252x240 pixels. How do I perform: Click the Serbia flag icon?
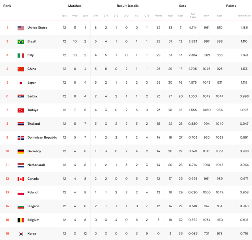click(21, 97)
